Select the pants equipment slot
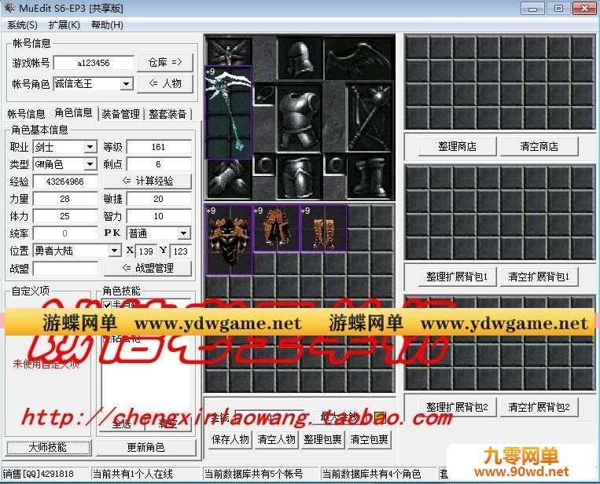 [300, 177]
